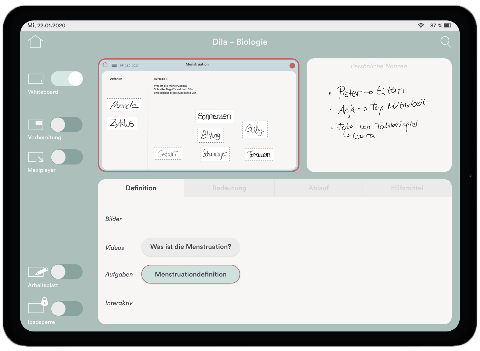Viewport: 480px width, 351px height.
Task: Enable the Vorbereitung toggle
Action: (x=66, y=125)
